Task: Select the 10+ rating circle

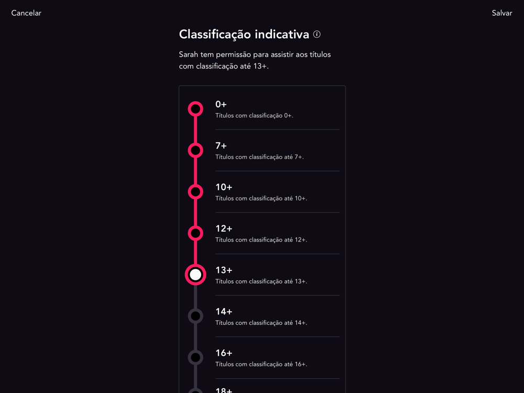Action: (x=195, y=192)
